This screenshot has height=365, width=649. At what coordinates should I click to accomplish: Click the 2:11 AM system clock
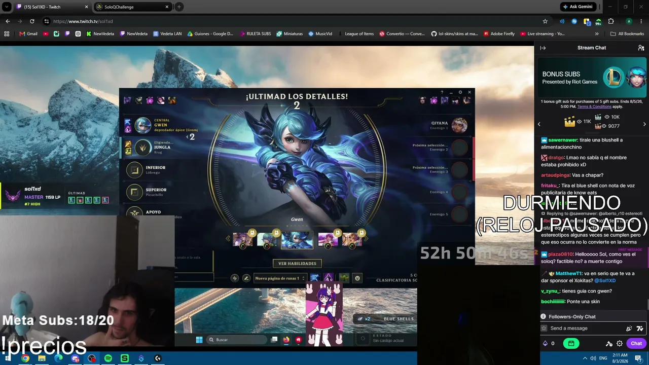pos(620,355)
